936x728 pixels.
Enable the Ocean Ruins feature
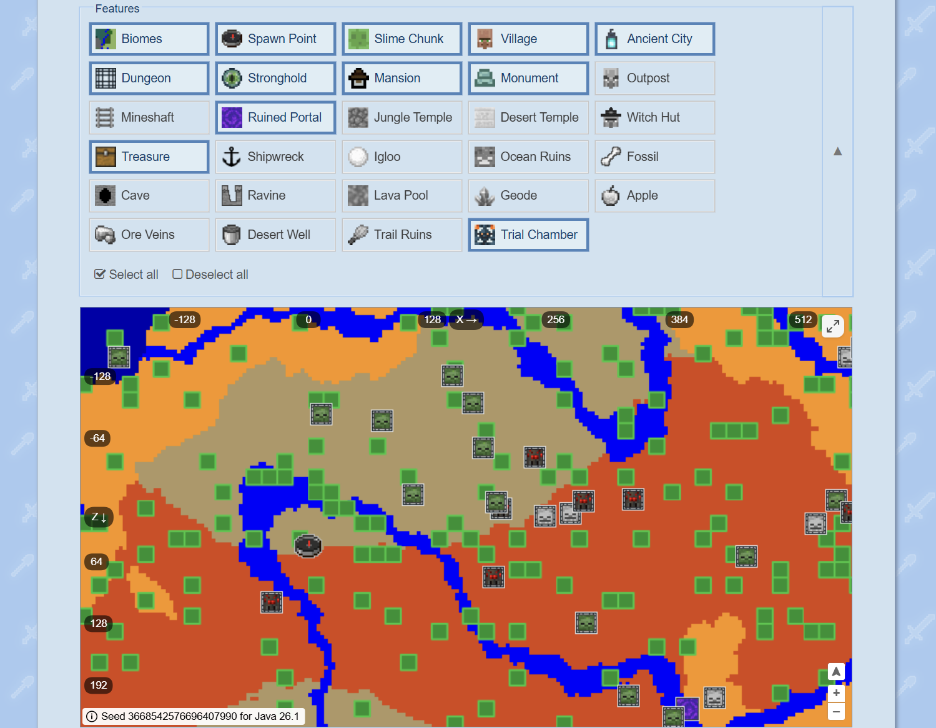528,157
